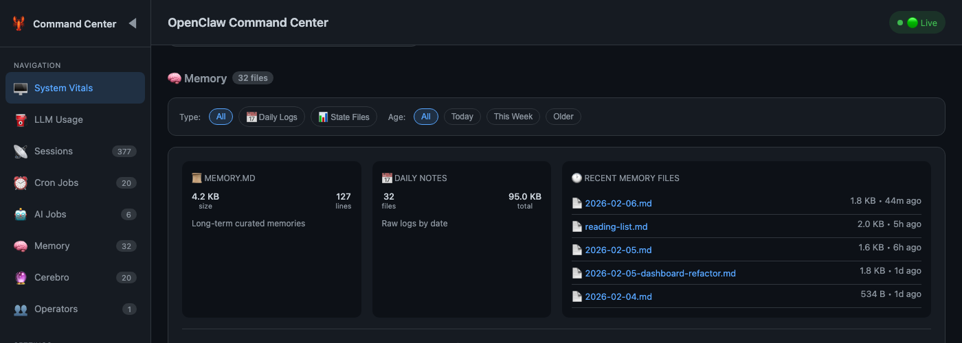This screenshot has height=343, width=962.
Task: Click the Sessions satellite icon
Action: click(21, 152)
